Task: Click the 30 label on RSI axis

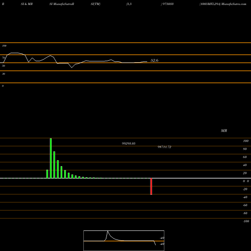Action: [4, 74]
